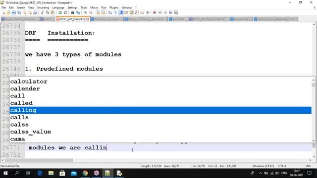
Task: Click autocomplete list scroll-up arrow
Action: (x=314, y=80)
